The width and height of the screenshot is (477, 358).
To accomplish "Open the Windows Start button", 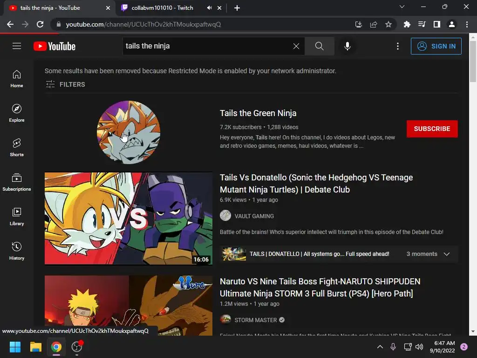I will (x=15, y=347).
